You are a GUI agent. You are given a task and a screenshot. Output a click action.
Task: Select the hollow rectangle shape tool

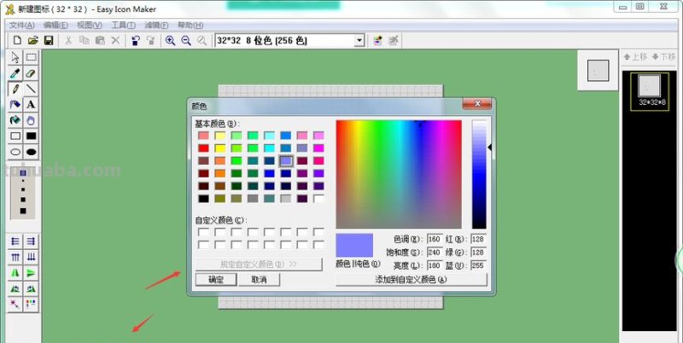pos(15,136)
